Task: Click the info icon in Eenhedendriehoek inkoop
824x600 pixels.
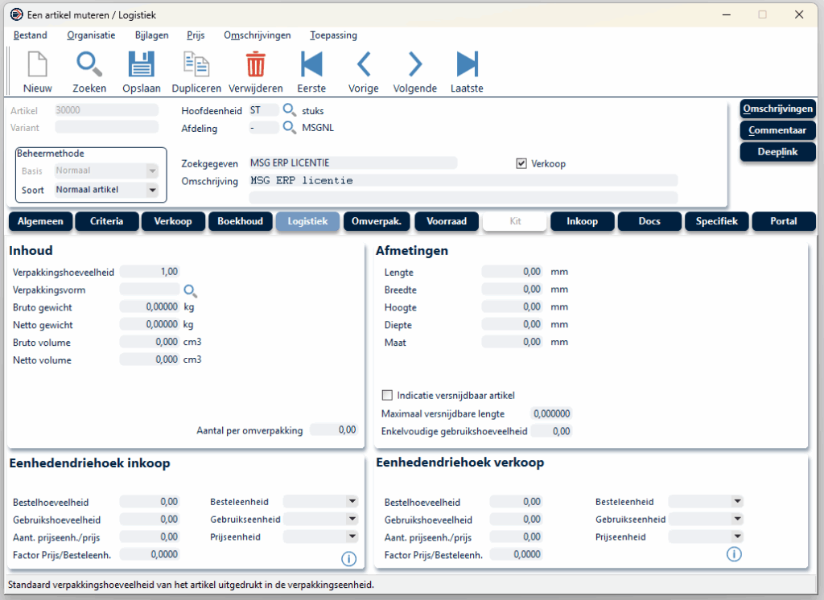Action: (x=348, y=558)
